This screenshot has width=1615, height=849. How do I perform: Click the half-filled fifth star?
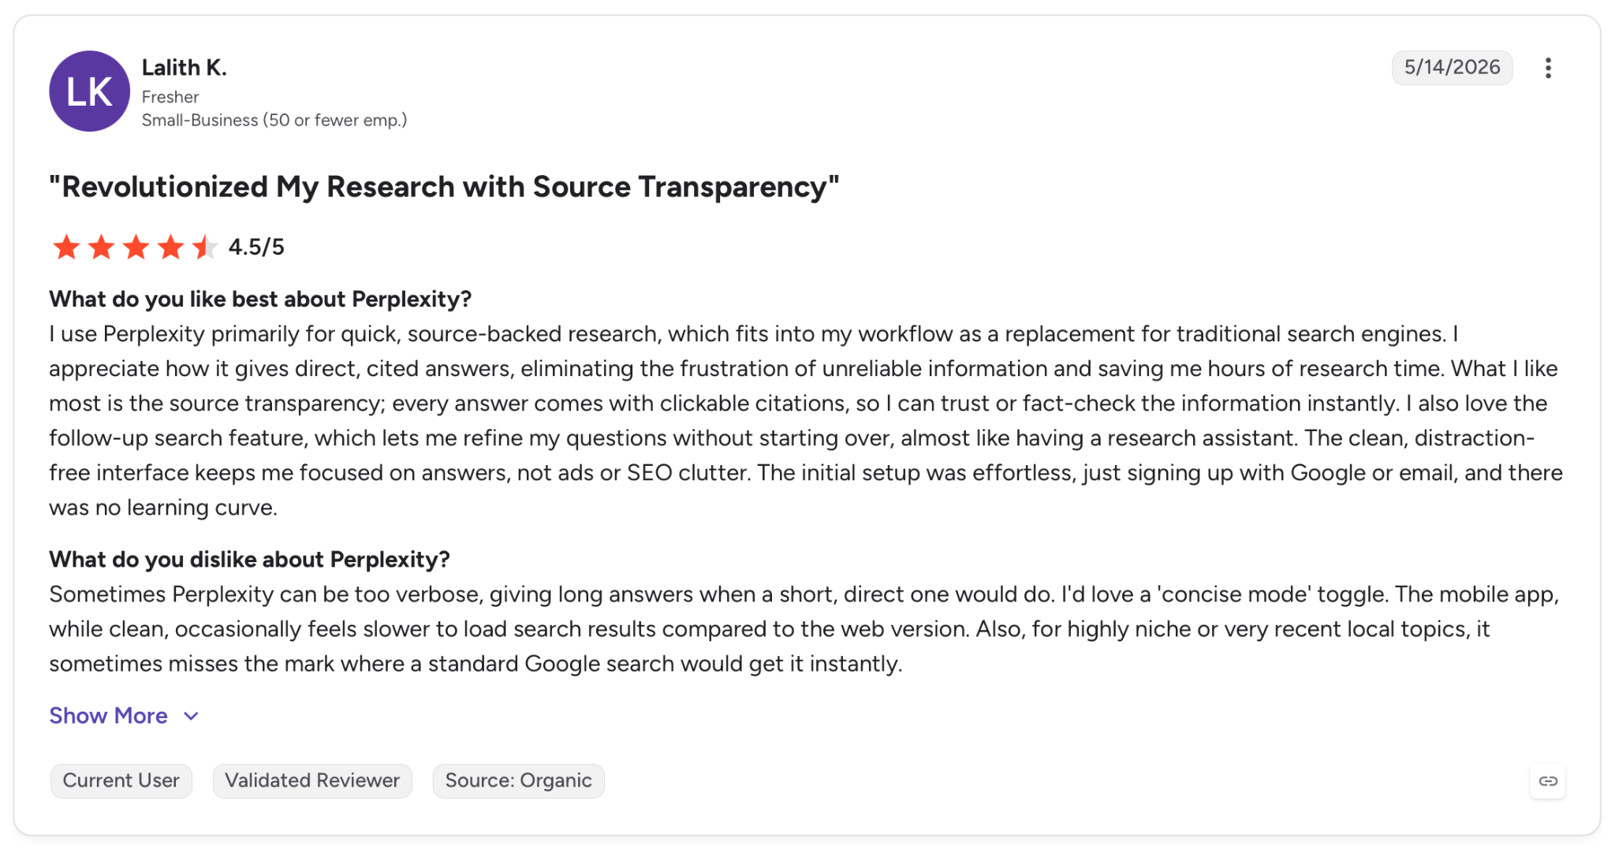click(205, 247)
